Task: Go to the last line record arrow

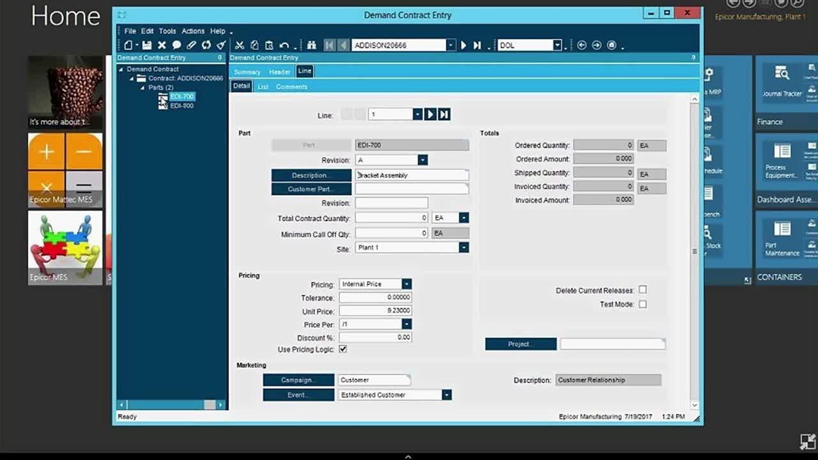Action: (444, 114)
